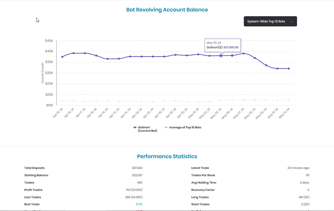Click the Profit Trades label
The image size is (334, 211).
tap(33, 190)
